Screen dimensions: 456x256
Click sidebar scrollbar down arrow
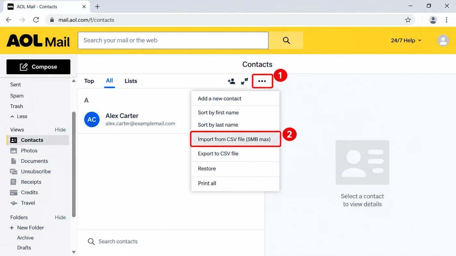point(74,252)
